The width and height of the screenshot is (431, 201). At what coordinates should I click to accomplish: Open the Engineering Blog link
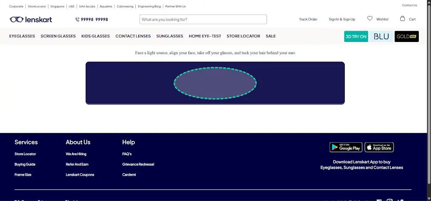149,6
